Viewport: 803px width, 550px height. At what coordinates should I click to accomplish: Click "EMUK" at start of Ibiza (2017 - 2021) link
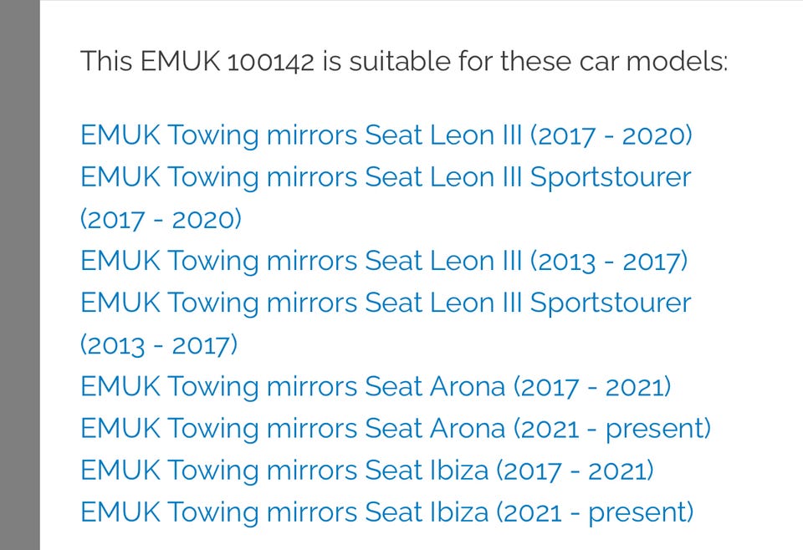120,470
